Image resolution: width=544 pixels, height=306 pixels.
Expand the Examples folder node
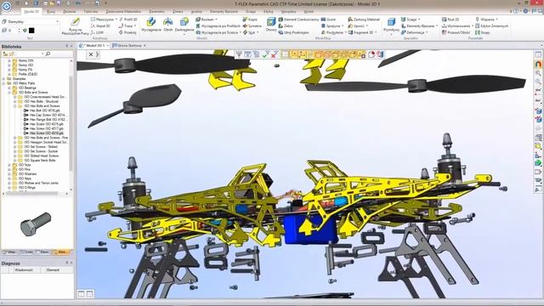tap(3, 79)
